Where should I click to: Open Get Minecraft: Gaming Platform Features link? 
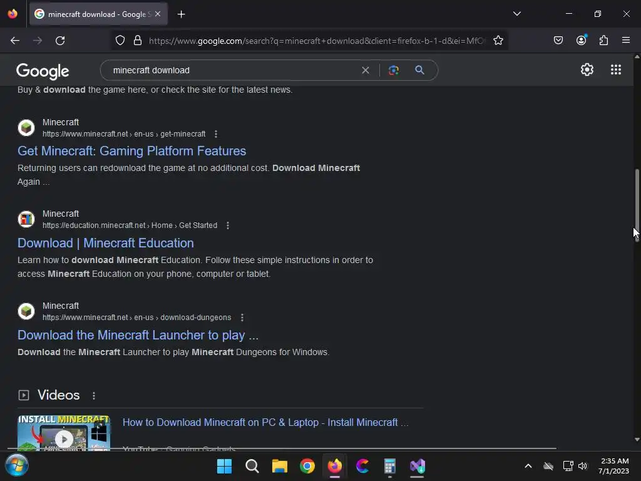pyautogui.click(x=131, y=151)
